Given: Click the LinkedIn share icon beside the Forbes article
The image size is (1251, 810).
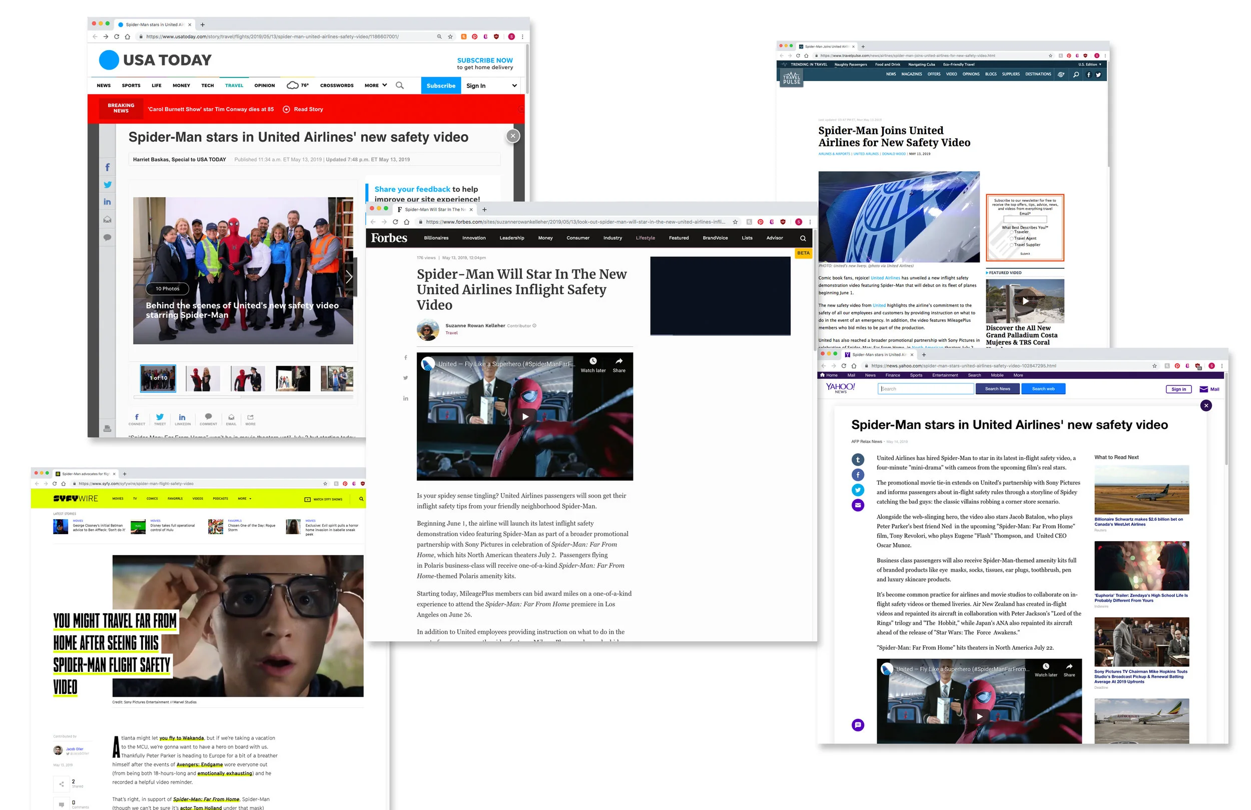Looking at the screenshot, I should click(x=405, y=398).
